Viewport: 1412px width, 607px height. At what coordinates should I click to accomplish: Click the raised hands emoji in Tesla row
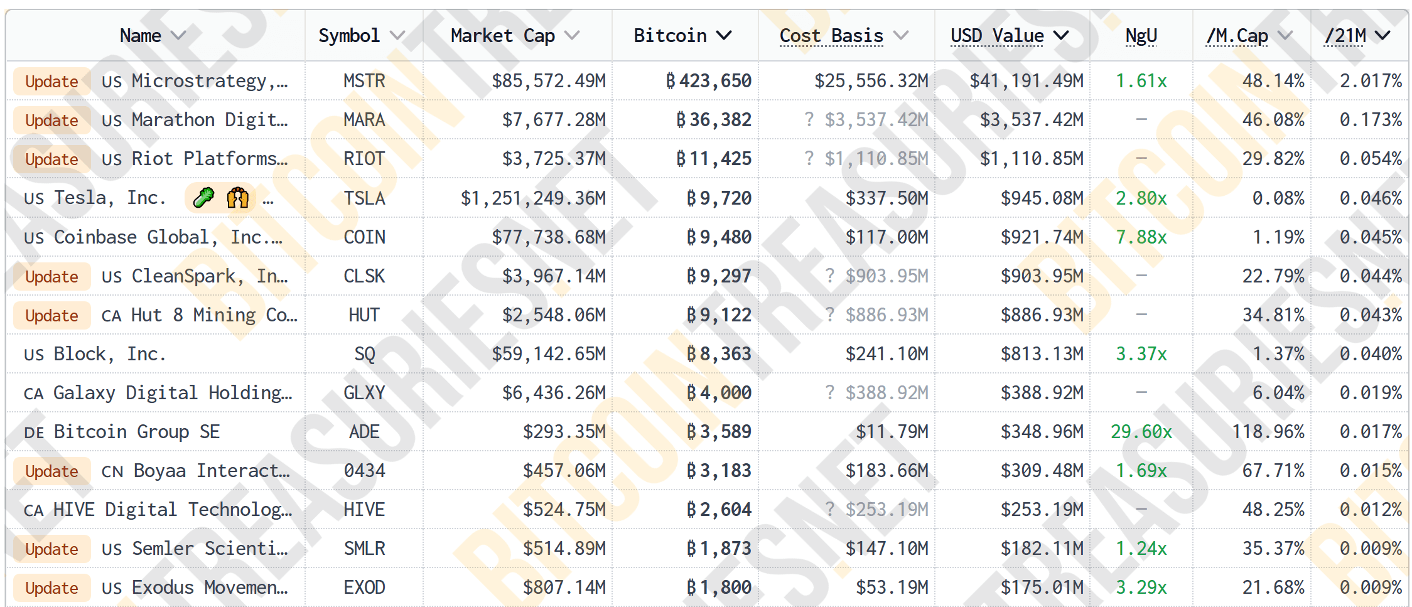[x=237, y=198]
